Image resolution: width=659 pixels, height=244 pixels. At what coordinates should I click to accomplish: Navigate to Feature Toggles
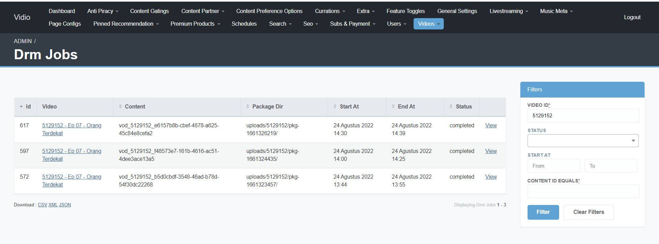(x=405, y=11)
